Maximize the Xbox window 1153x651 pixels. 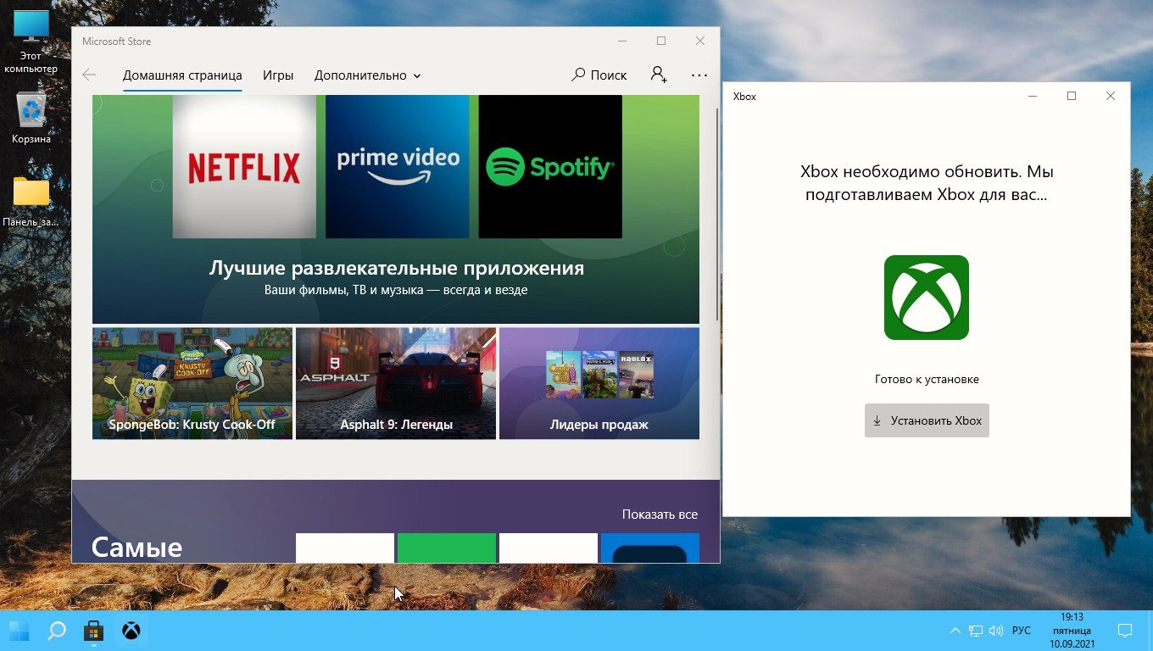tap(1072, 96)
